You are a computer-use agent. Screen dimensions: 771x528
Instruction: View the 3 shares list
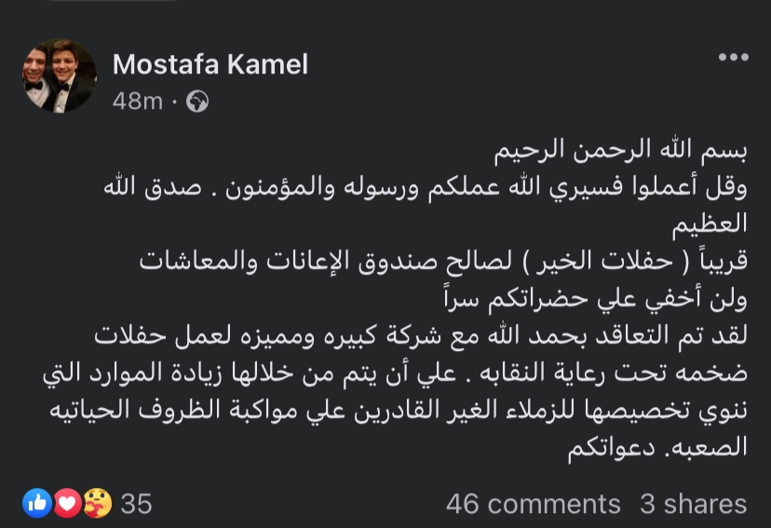click(693, 504)
